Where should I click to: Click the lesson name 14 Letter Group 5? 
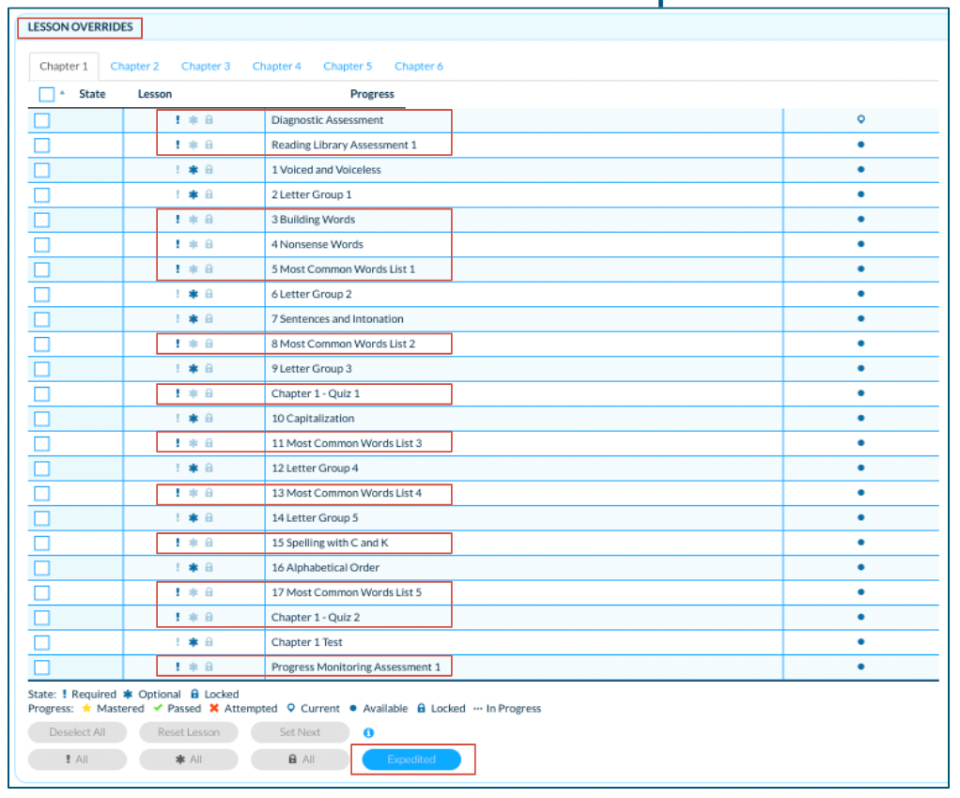[315, 518]
